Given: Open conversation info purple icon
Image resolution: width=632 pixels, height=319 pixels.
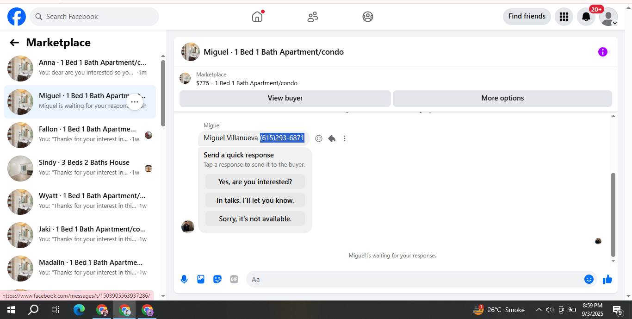Looking at the screenshot, I should 602,52.
